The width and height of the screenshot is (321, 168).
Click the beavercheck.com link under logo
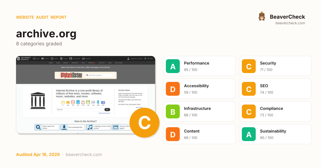(x=290, y=23)
